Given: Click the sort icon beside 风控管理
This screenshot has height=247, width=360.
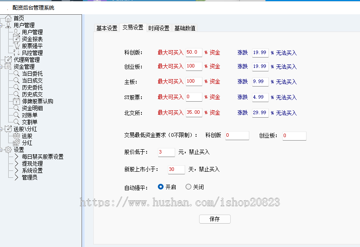Looking at the screenshot, I should (x=16, y=53).
